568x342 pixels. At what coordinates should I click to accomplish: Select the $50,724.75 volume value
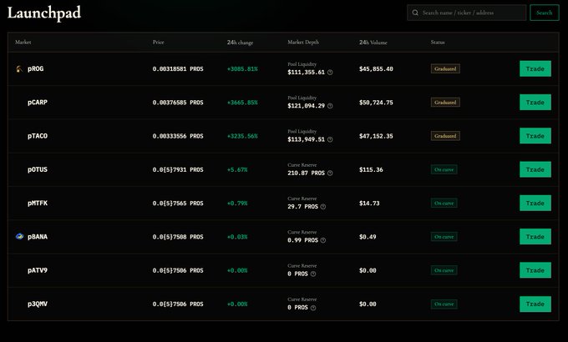click(376, 103)
